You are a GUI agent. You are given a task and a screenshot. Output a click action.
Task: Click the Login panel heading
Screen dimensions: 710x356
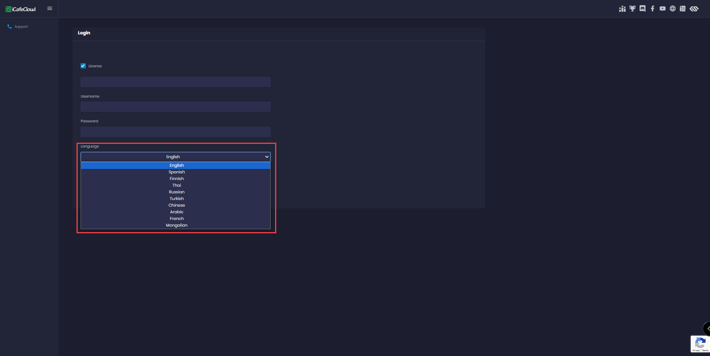point(84,33)
